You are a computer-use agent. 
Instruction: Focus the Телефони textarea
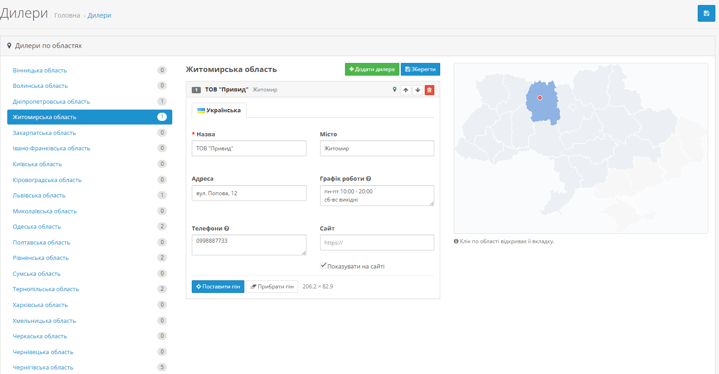point(249,245)
